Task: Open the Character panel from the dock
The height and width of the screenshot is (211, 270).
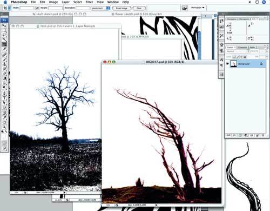Action: [x=221, y=60]
